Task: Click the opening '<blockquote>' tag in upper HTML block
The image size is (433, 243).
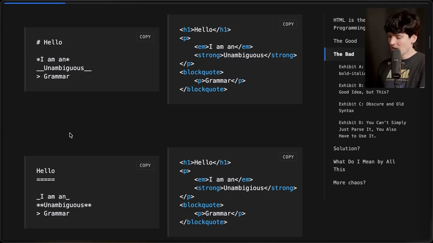Action: click(x=201, y=72)
